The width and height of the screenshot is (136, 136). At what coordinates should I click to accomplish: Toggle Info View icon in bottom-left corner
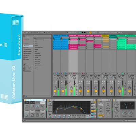tap(23, 121)
